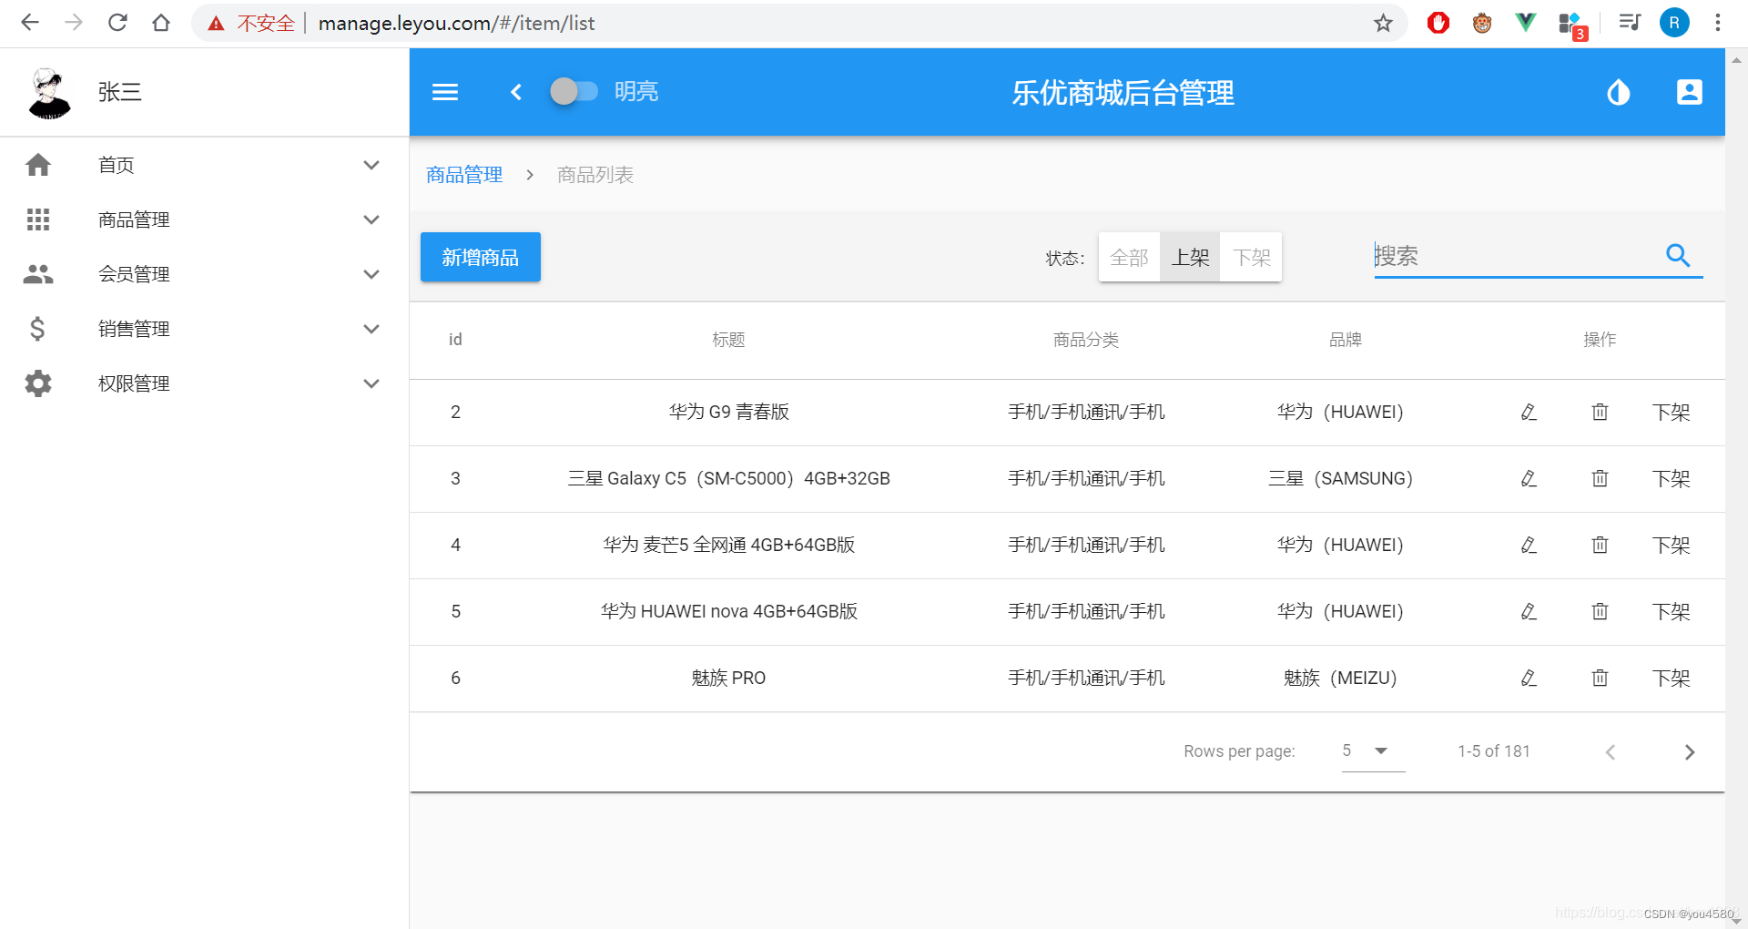Click 下架 for 华为 HUAWEI nova

coord(1671,612)
